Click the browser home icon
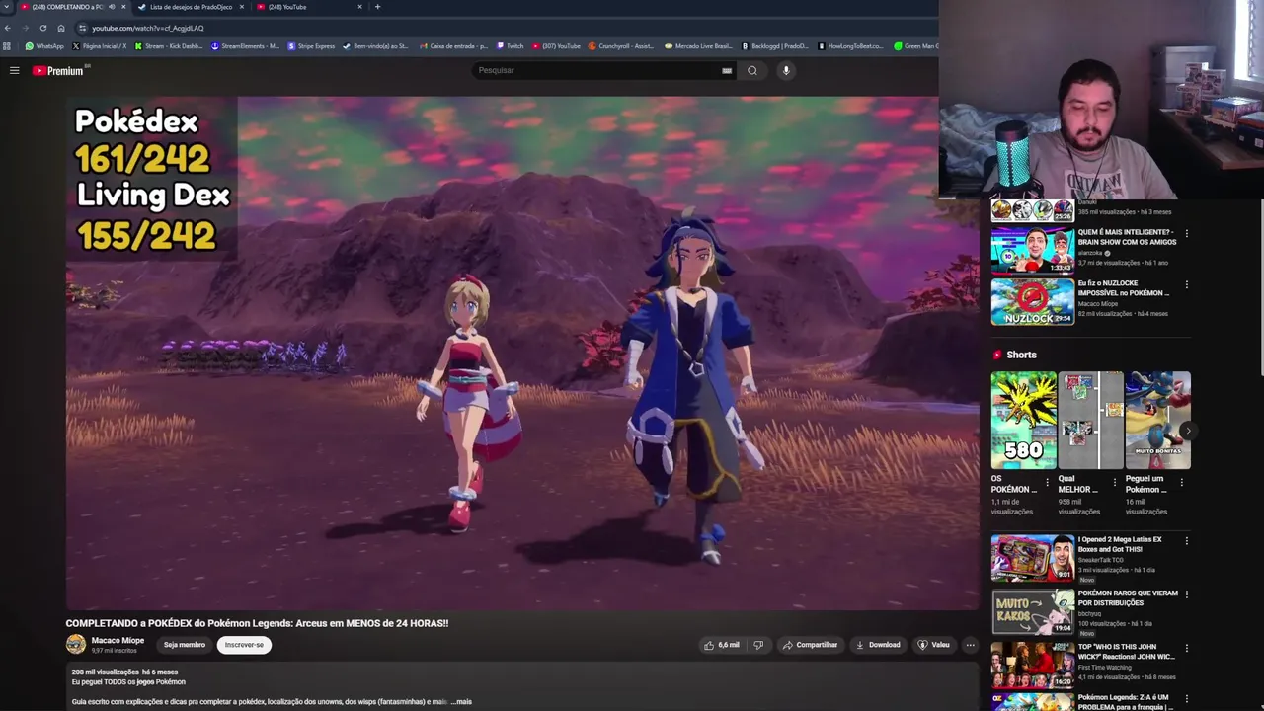1264x711 pixels. (61, 28)
